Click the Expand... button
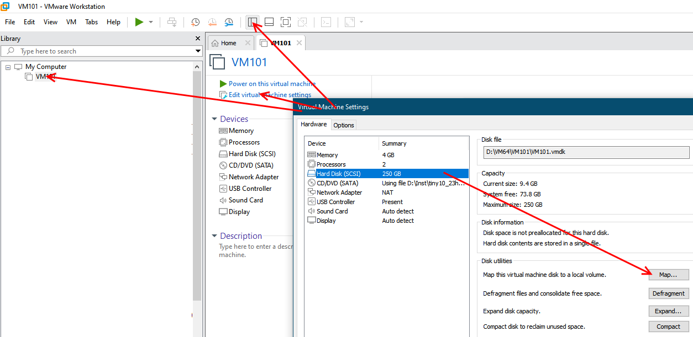693x337 pixels. tap(669, 311)
